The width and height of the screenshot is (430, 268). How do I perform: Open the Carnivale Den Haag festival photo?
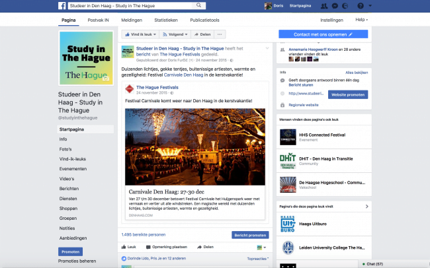tap(195, 147)
